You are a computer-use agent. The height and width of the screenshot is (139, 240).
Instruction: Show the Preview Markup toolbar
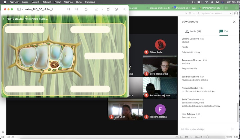(116, 9)
